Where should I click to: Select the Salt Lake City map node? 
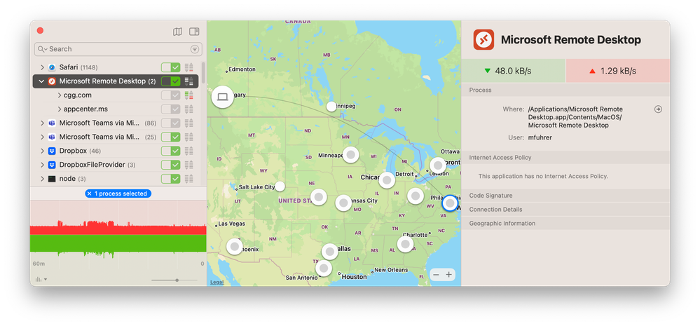pyautogui.click(x=280, y=186)
